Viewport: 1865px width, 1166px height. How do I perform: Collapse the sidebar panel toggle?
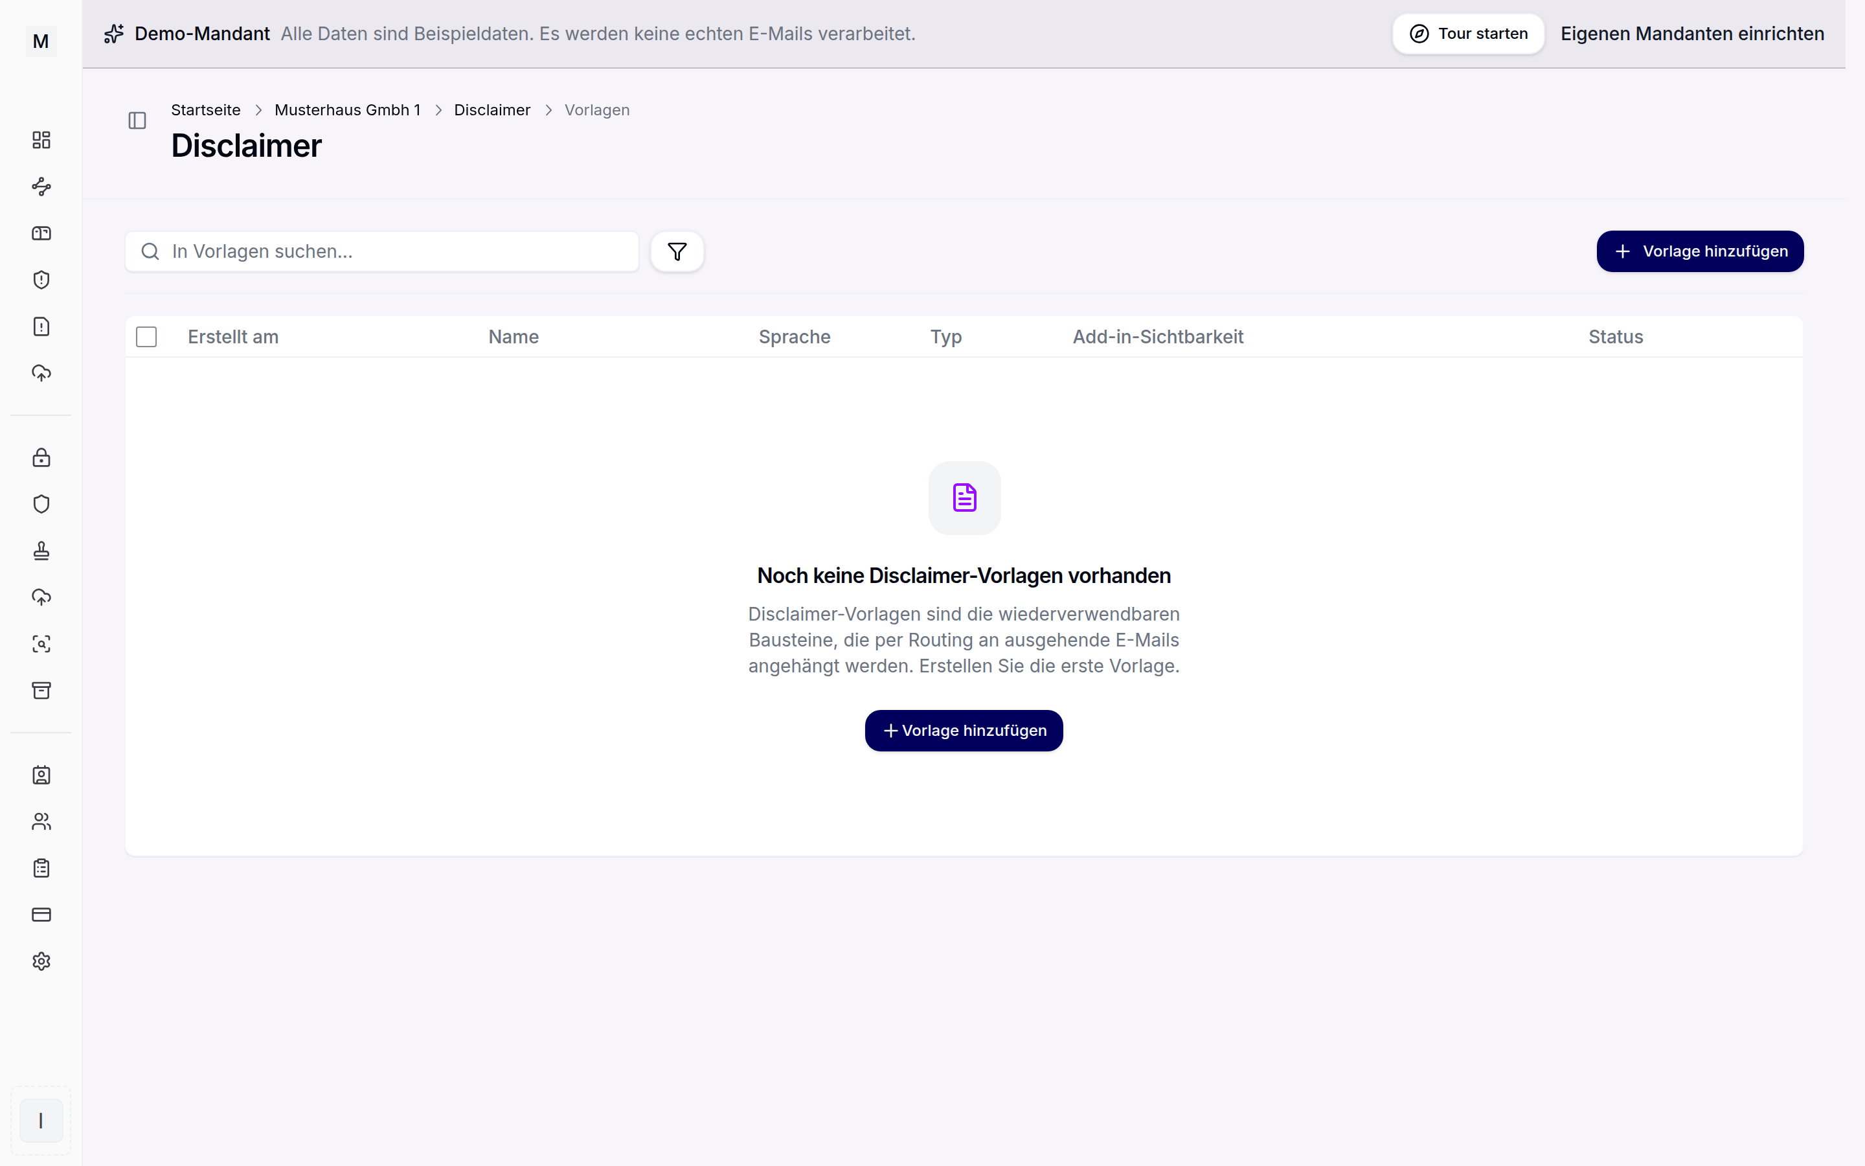point(137,120)
